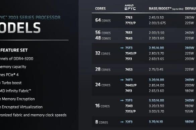Click the 7543/P model entry
Viewport: 196px width, 130px height.
click(x=131, y=53)
